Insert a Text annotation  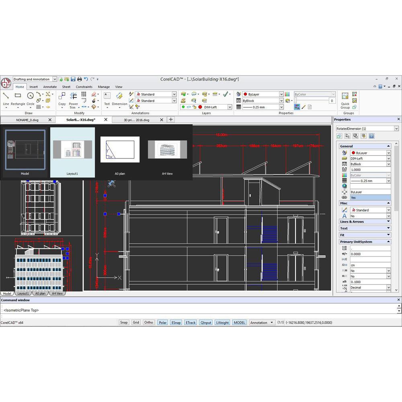pyautogui.click(x=107, y=98)
